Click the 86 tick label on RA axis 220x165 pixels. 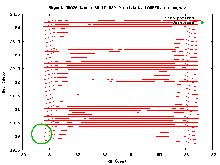click(x=186, y=155)
